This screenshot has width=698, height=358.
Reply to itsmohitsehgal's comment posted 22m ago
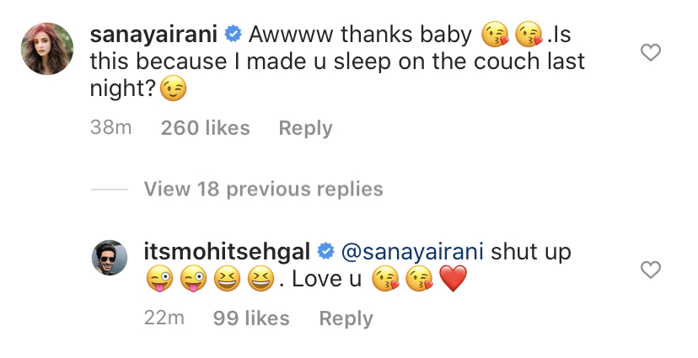click(346, 318)
